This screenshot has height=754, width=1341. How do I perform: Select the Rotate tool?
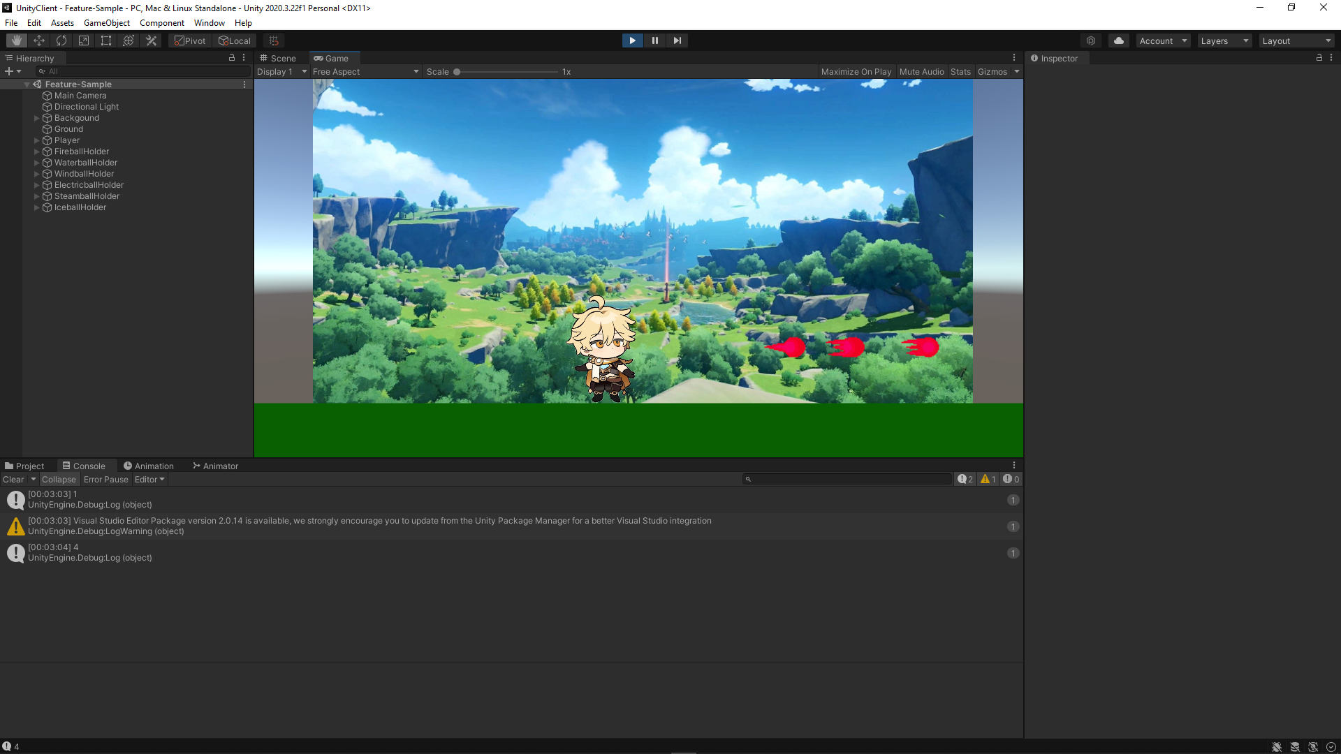point(61,40)
